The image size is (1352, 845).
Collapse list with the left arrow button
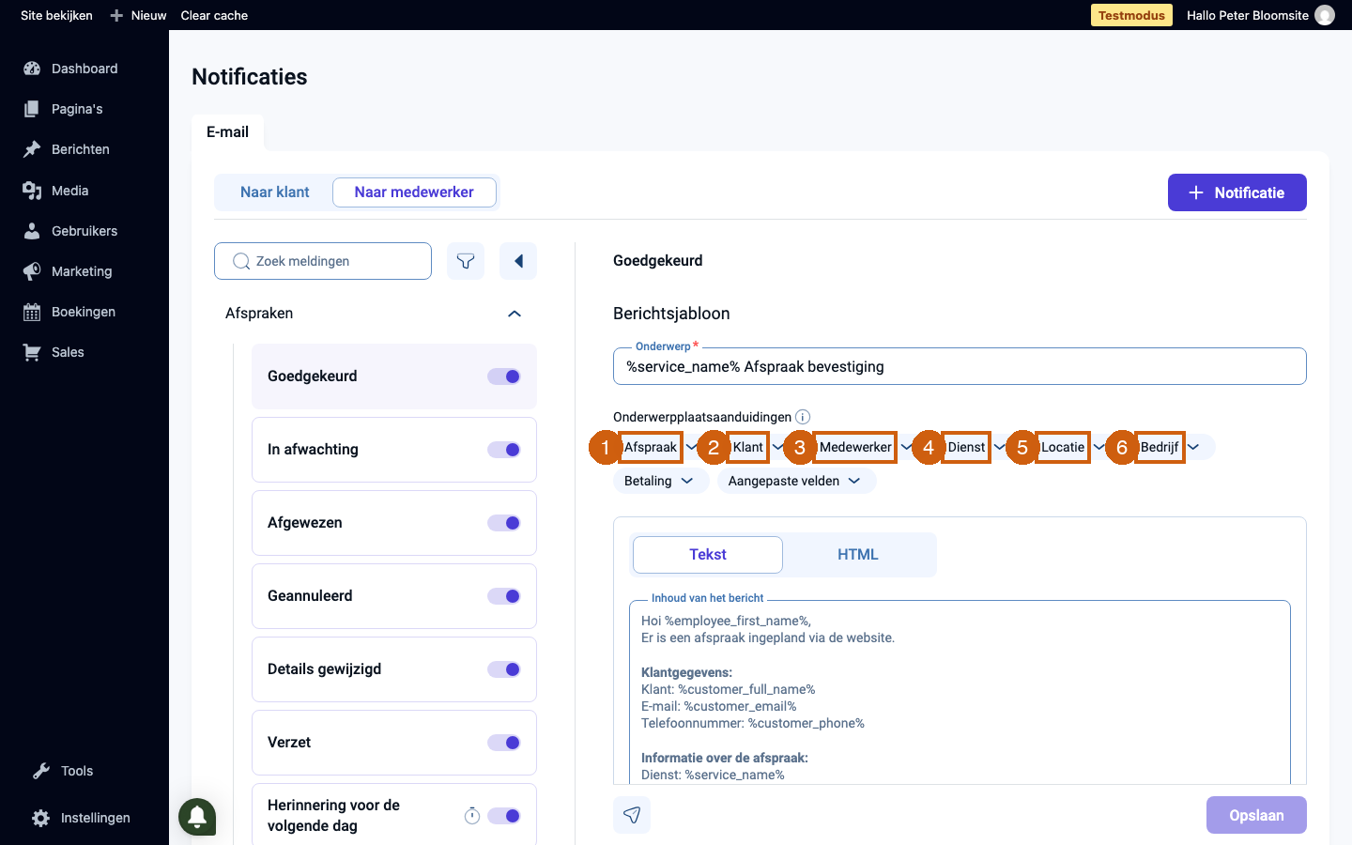click(x=518, y=261)
